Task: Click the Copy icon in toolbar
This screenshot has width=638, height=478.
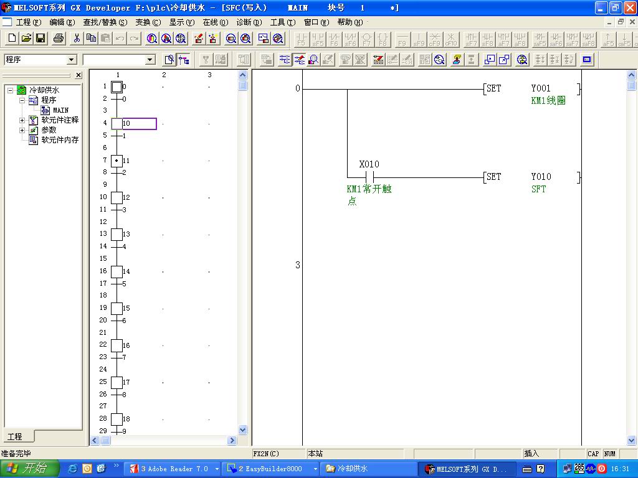Action: tap(91, 39)
